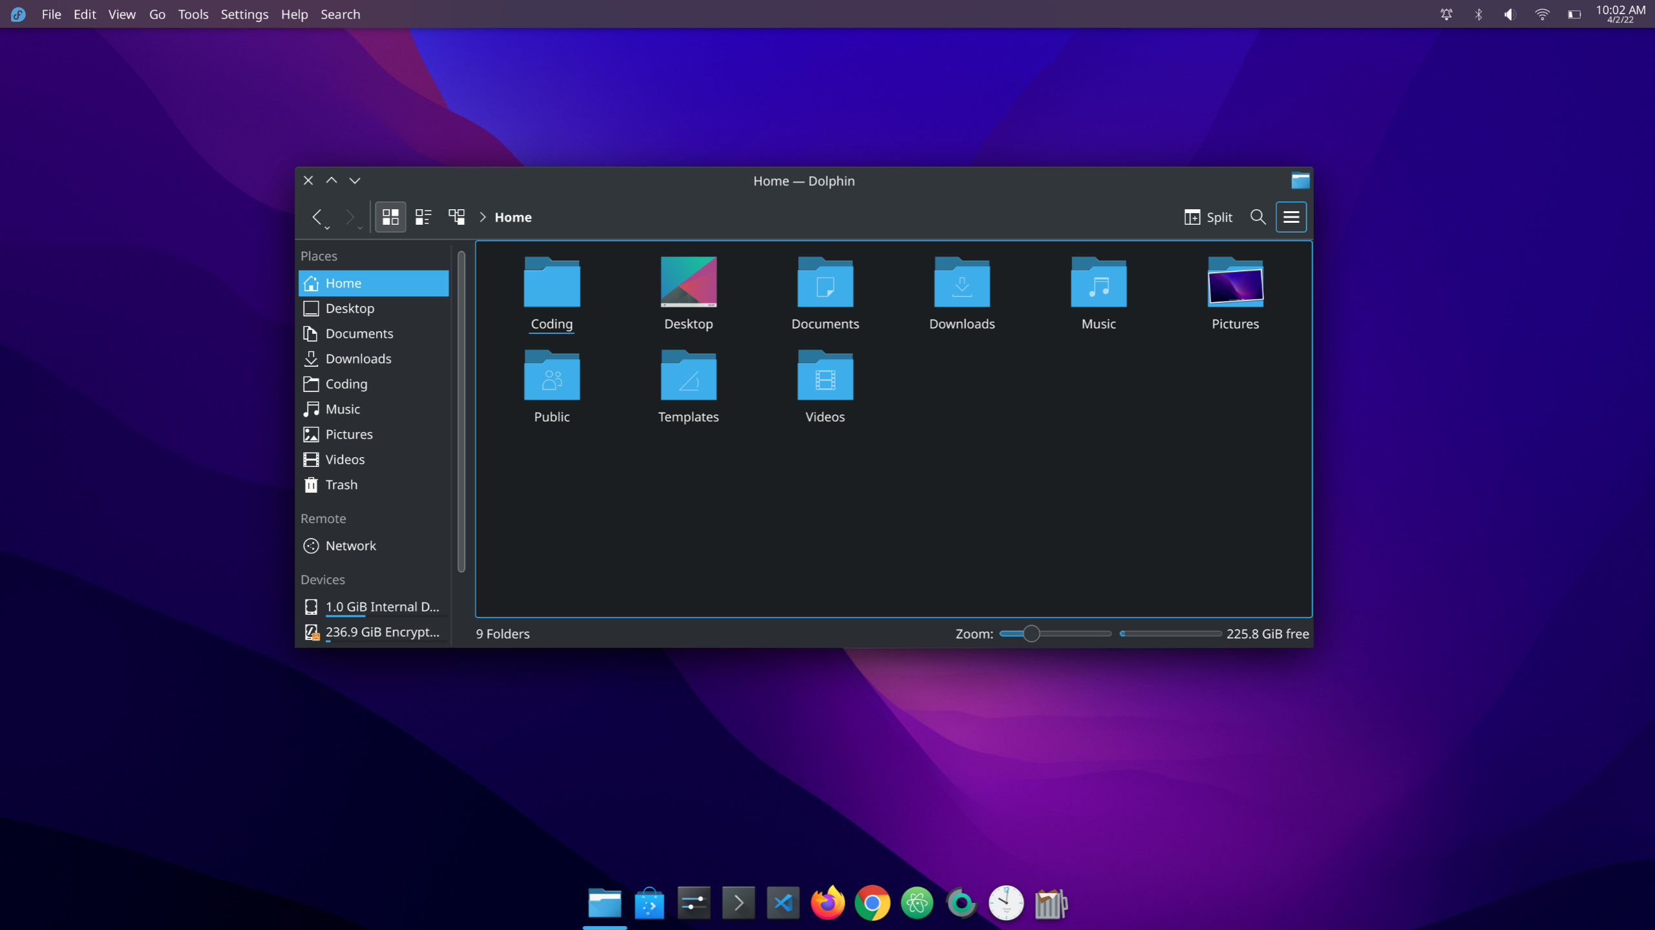Open the Help menu

point(294,14)
